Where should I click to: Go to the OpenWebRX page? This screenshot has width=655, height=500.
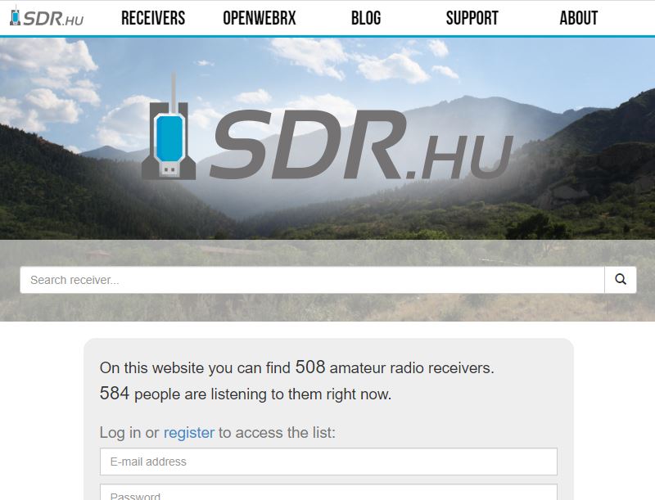point(259,18)
